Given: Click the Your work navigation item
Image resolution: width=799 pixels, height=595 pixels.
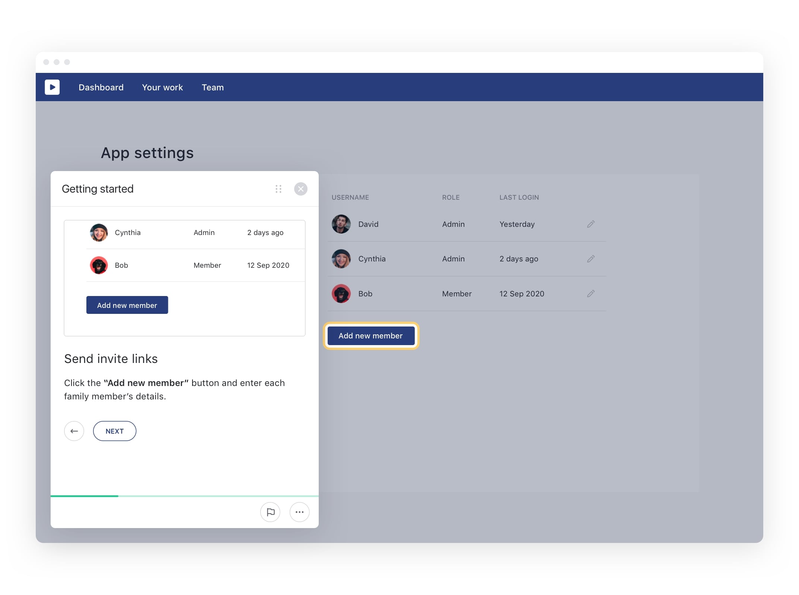Looking at the screenshot, I should (x=162, y=87).
